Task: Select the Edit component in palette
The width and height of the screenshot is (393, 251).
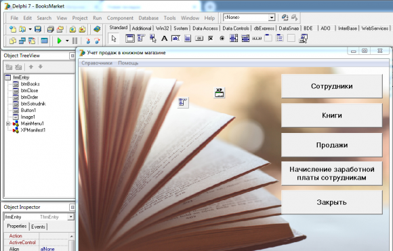Action: [175, 39]
